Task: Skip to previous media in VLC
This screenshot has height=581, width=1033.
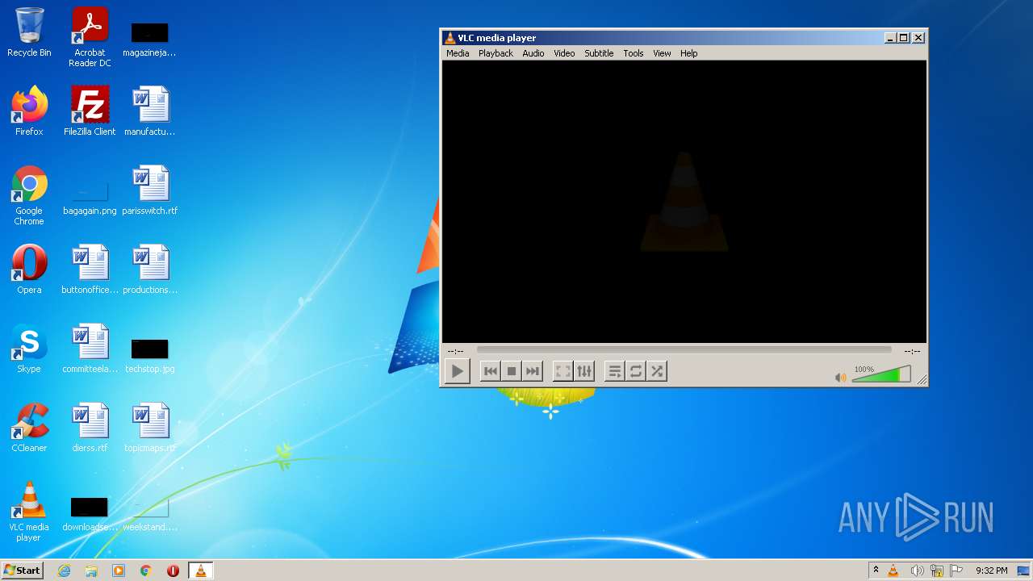Action: (x=490, y=371)
